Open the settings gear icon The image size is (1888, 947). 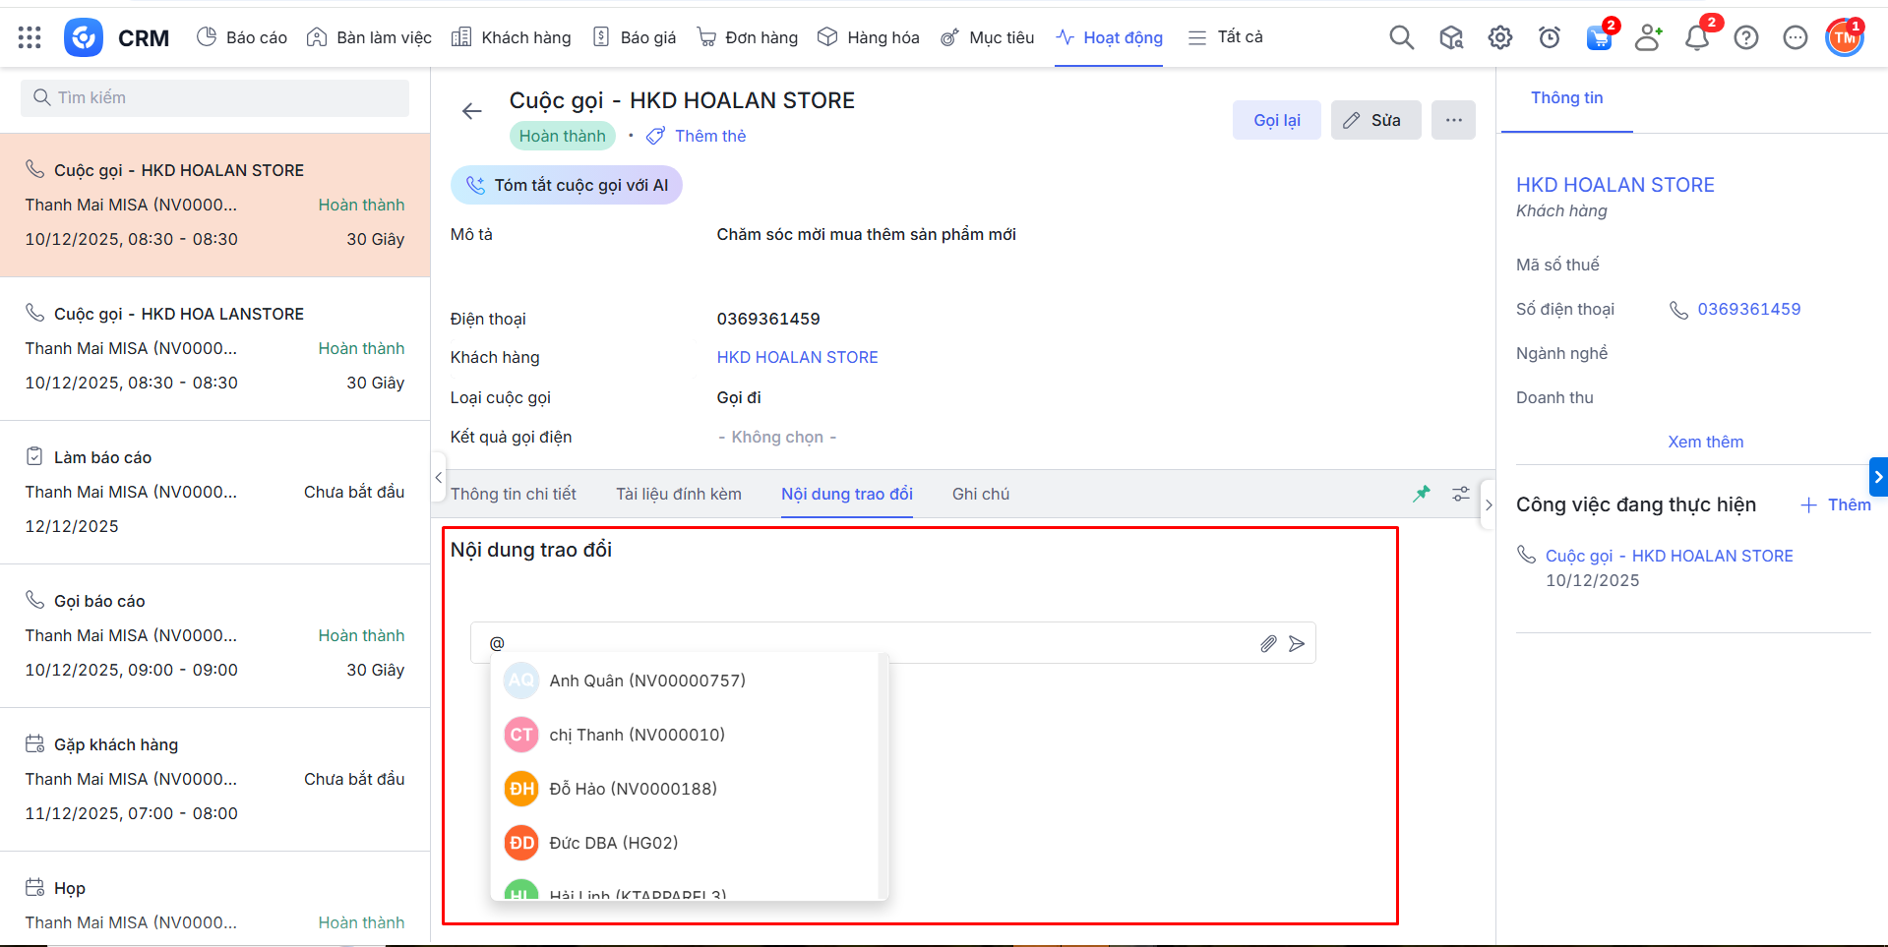1499,37
